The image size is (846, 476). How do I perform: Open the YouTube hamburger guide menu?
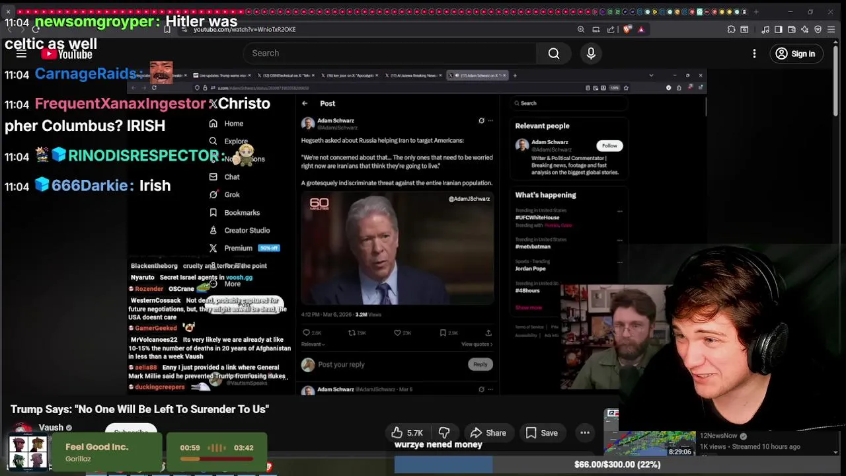[x=21, y=54]
